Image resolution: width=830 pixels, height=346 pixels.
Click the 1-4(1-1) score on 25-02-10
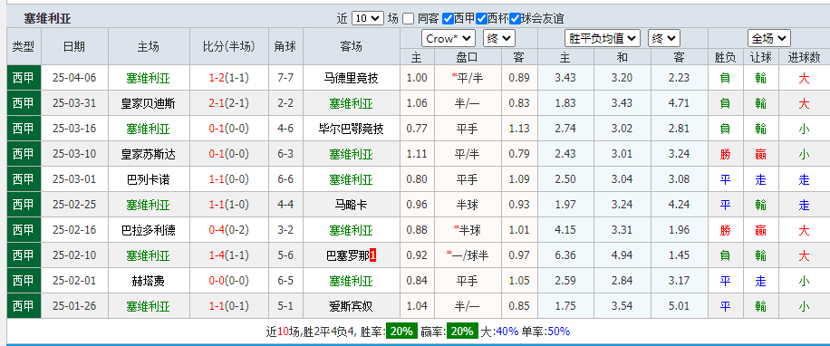[228, 256]
